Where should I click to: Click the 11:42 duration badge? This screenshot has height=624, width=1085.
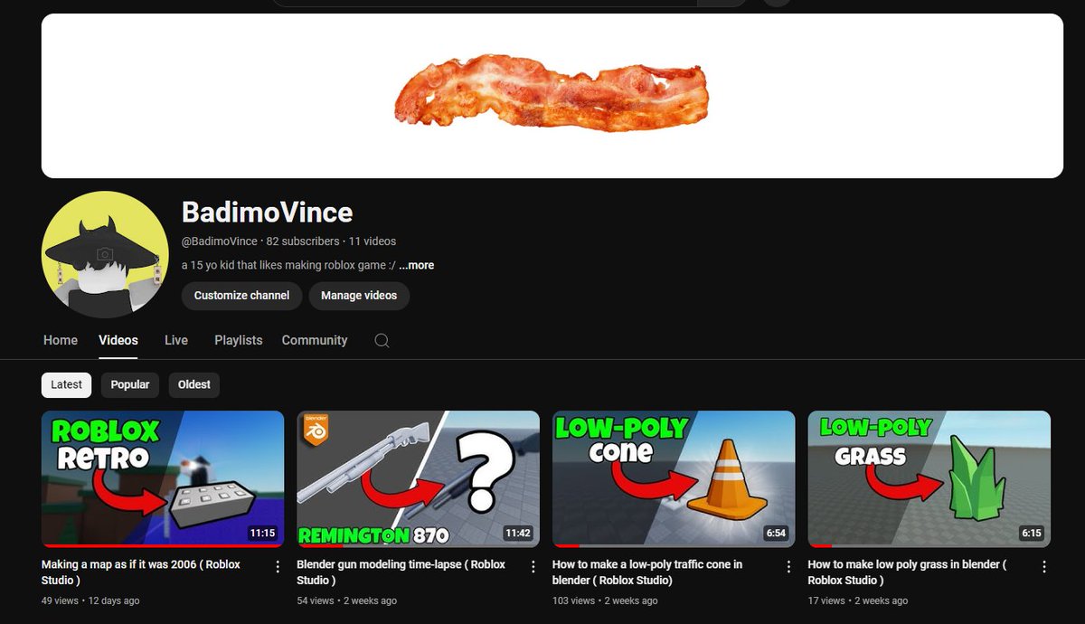coord(518,534)
